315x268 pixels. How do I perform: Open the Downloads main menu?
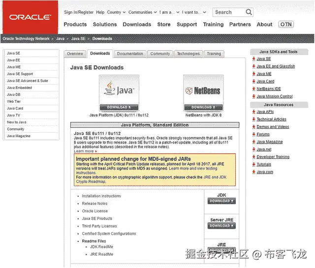[137, 24]
